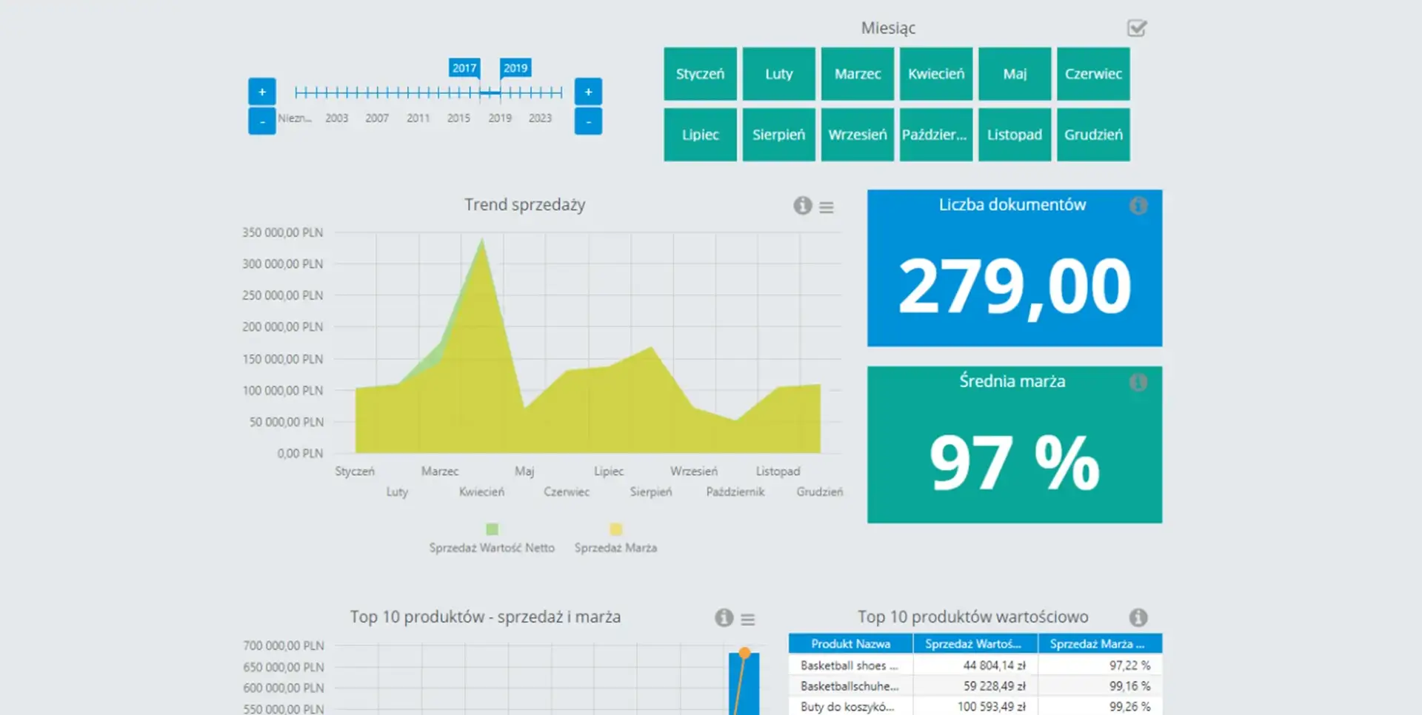The width and height of the screenshot is (1422, 715).
Task: Open hamburger menu of Trend sprzedaży chart
Action: point(827,208)
